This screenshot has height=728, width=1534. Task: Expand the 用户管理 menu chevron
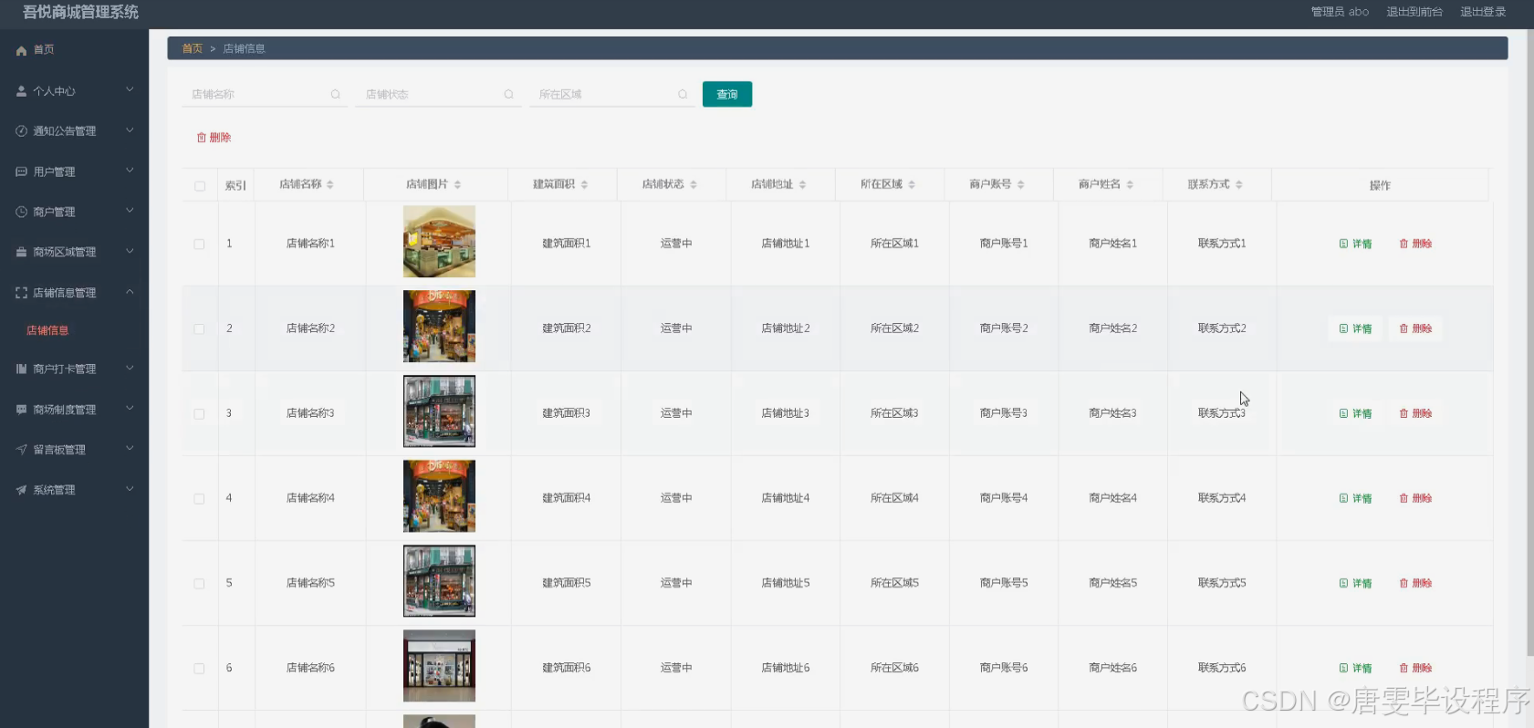(130, 170)
